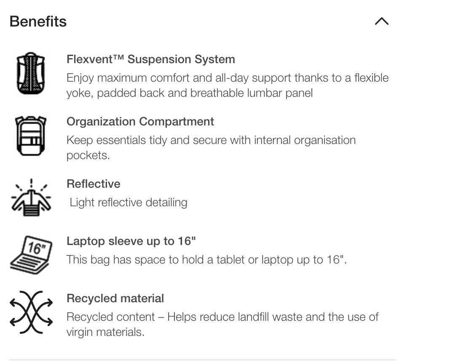Click the divider line below Benefits section
This screenshot has width=450, height=362.
tap(202, 360)
